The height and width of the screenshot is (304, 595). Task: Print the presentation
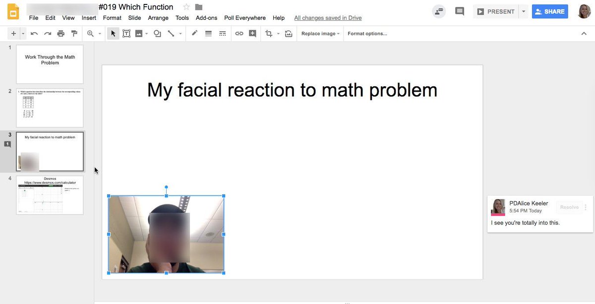coord(61,33)
